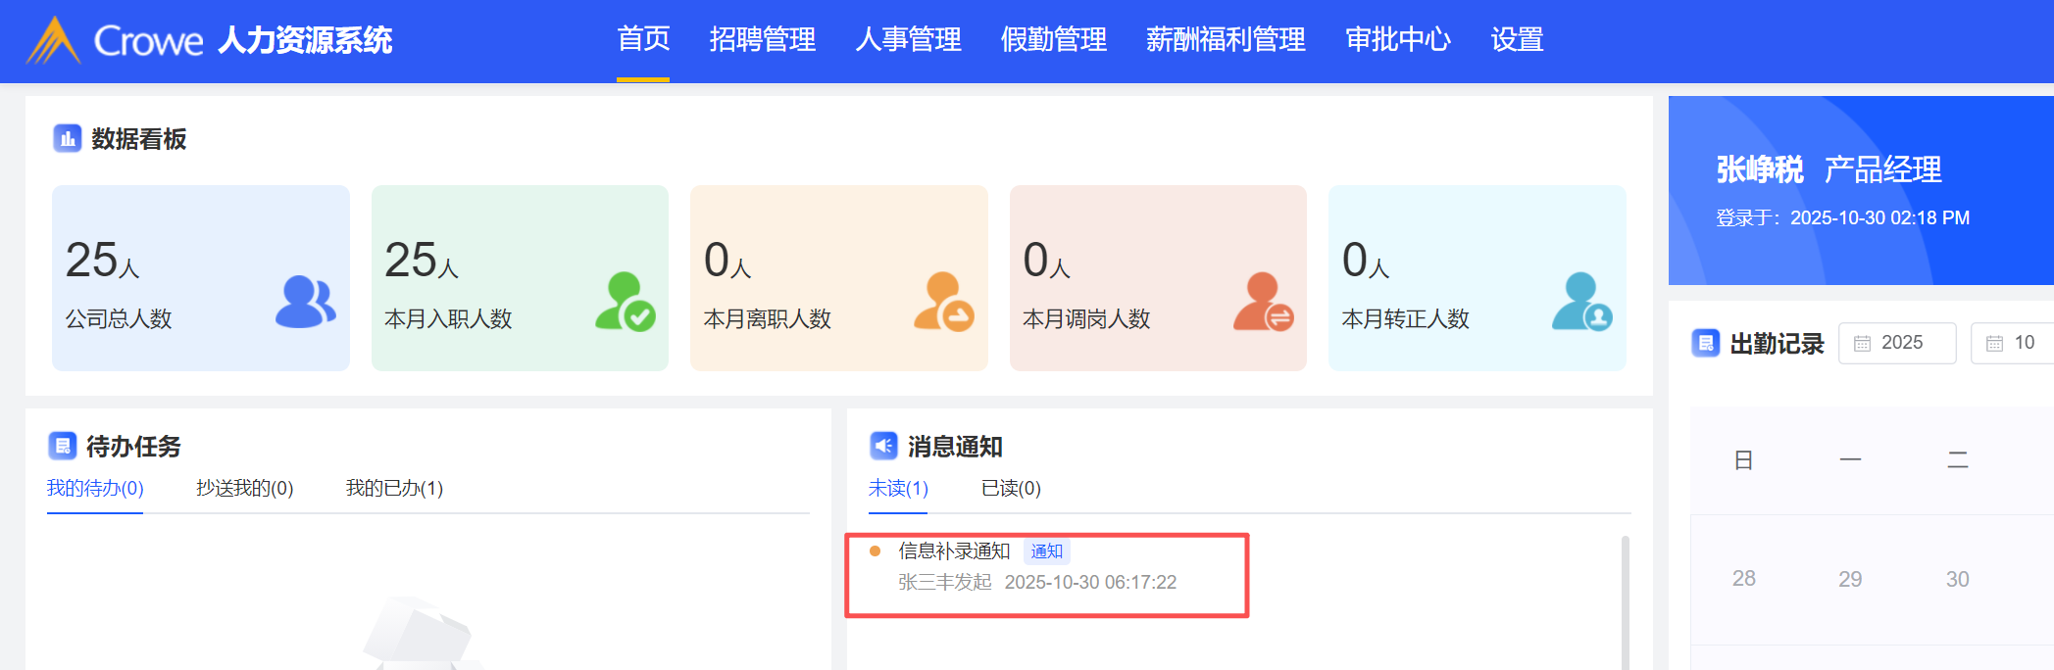2054x670 pixels.
Task: Open the month picker showing 10
Action: (2012, 343)
